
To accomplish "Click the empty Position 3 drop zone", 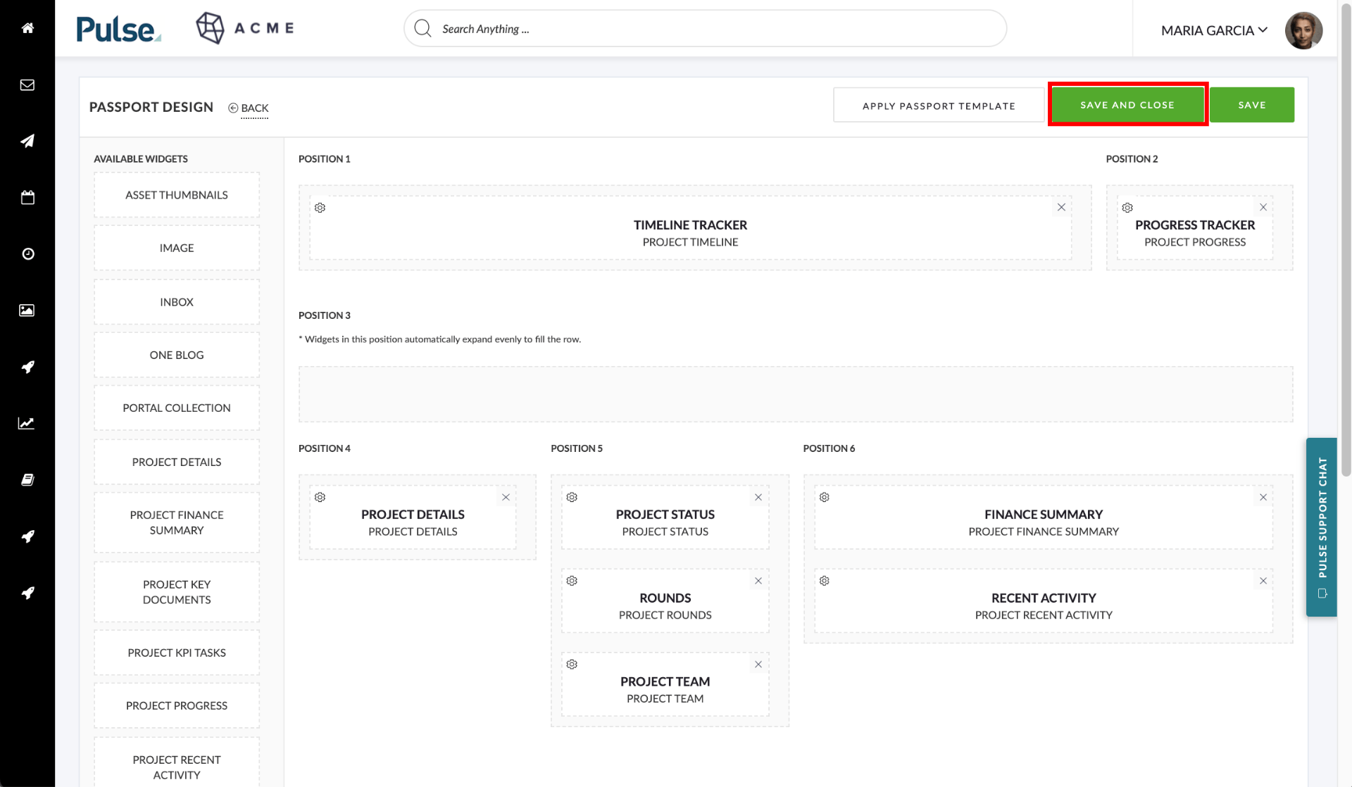I will [x=796, y=394].
